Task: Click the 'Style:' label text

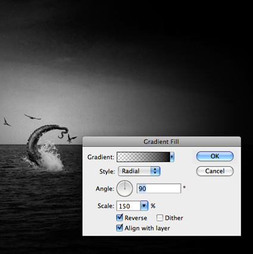Action: 107,171
